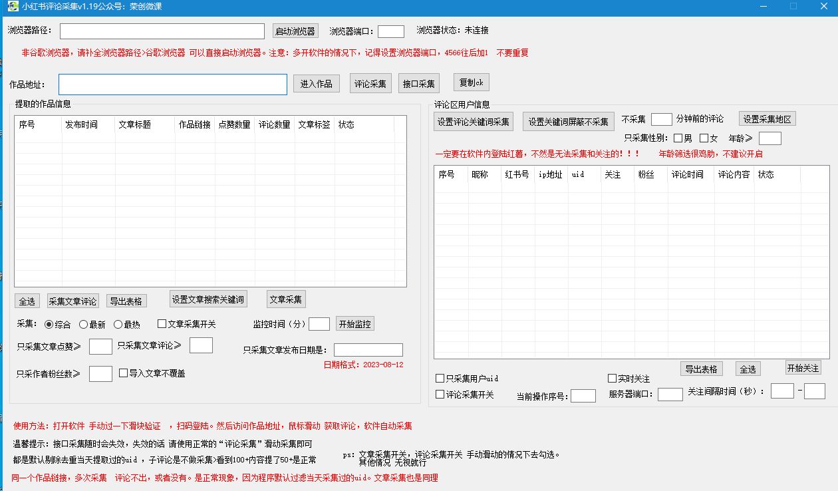Image resolution: width=838 pixels, height=491 pixels.
Task: Click the 红书号 column header
Action: click(518, 175)
